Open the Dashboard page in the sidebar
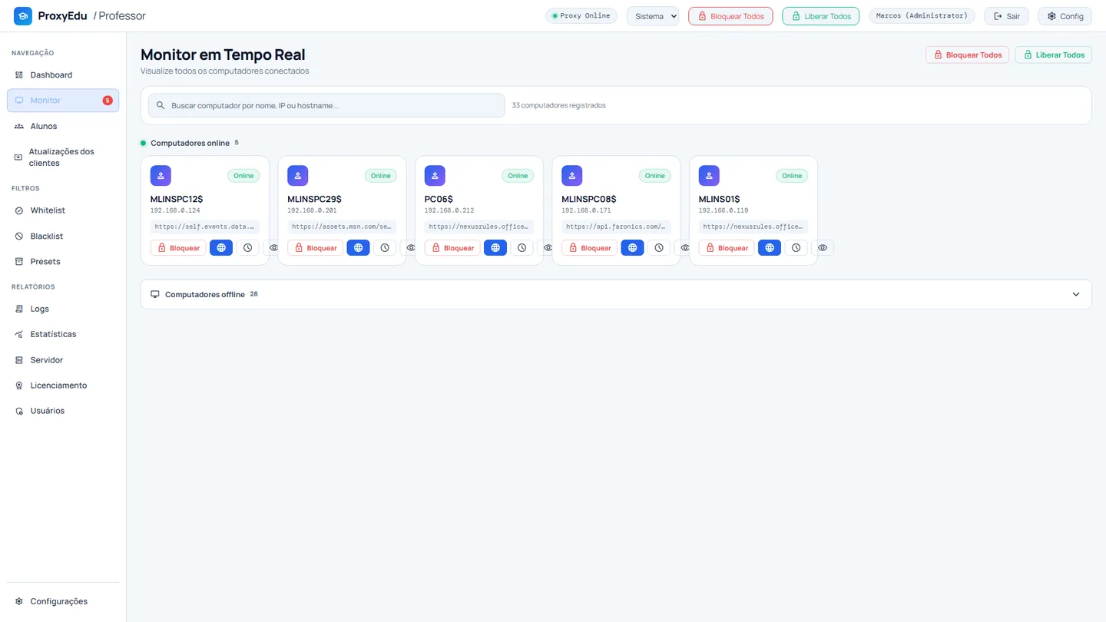 click(x=63, y=75)
